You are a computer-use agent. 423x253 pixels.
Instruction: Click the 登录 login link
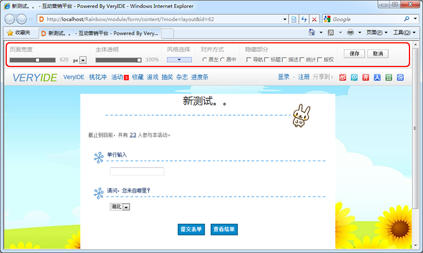pos(284,77)
